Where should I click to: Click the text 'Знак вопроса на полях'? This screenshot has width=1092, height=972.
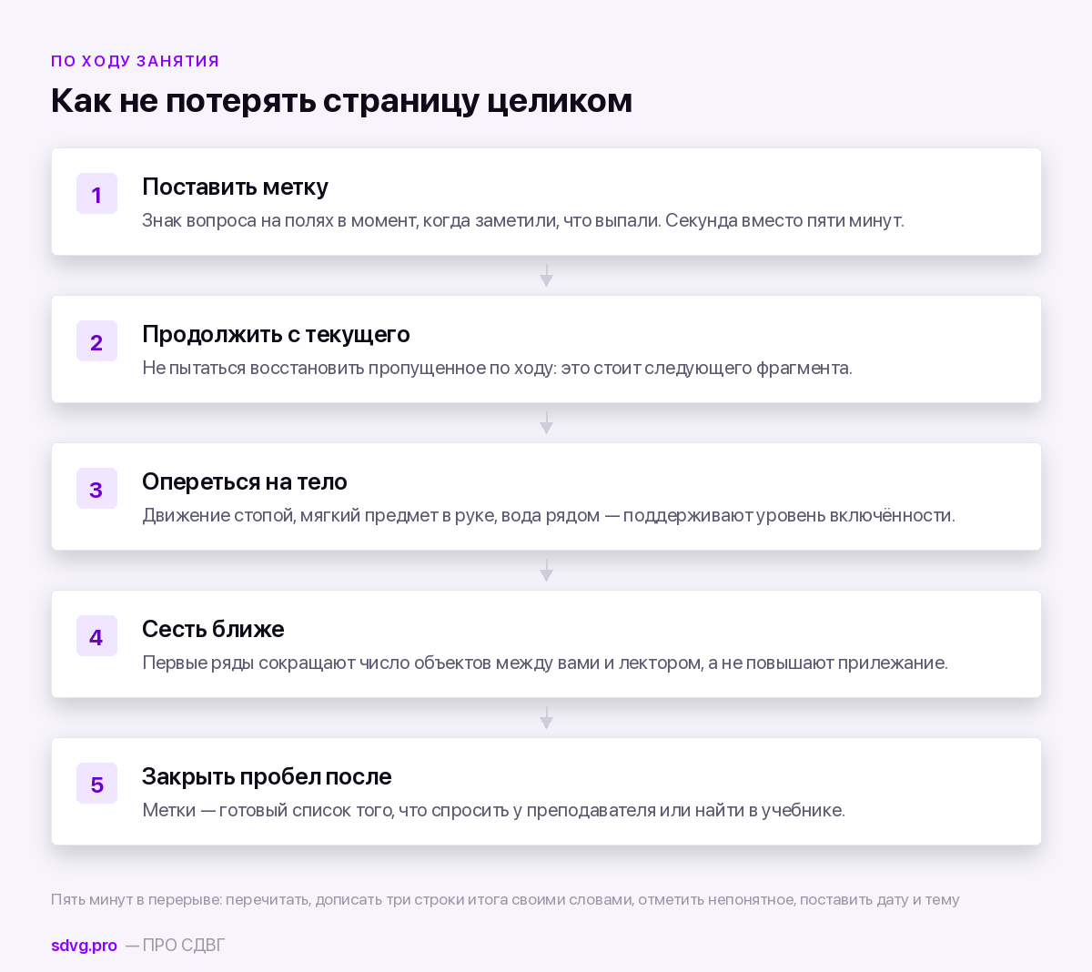tap(237, 220)
